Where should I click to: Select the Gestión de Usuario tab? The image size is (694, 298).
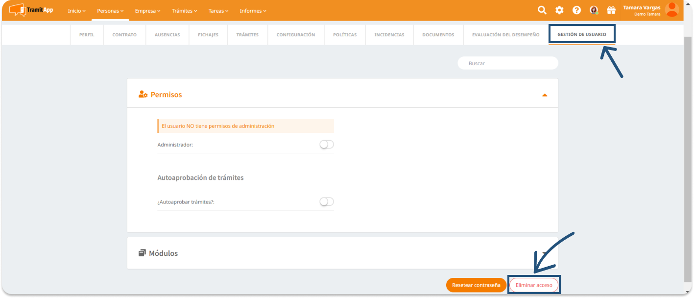click(581, 35)
